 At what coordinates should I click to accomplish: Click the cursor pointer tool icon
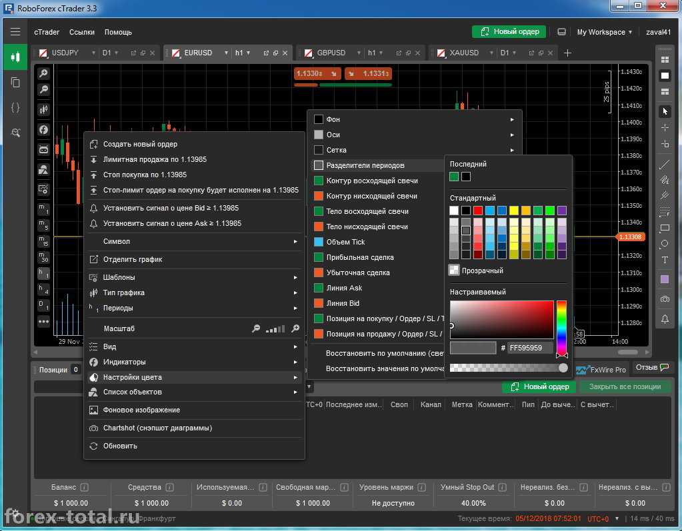[x=665, y=111]
